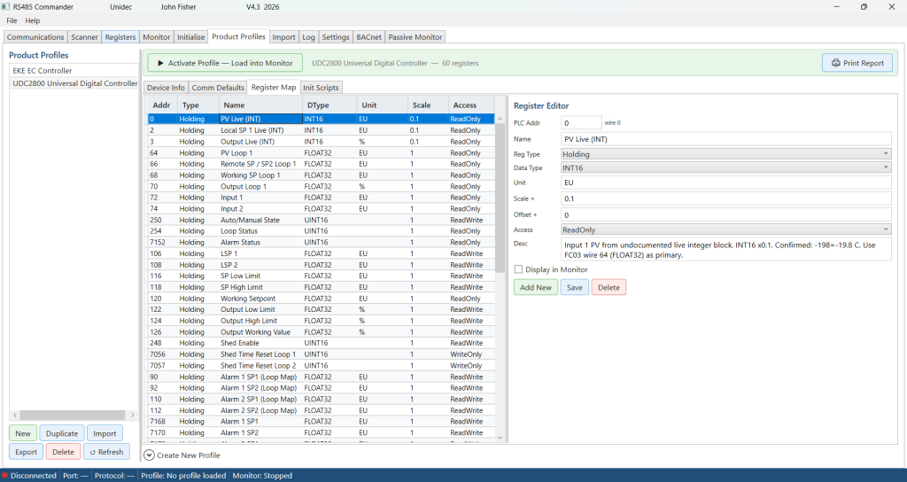Open the Data Type dropdown
The image size is (907, 482).
(x=725, y=167)
